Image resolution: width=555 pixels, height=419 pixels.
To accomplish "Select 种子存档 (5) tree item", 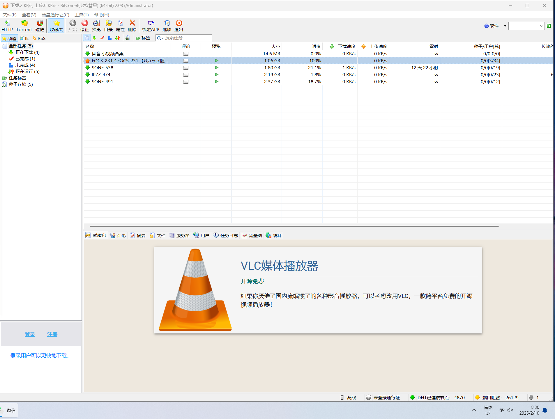I will coord(21,84).
